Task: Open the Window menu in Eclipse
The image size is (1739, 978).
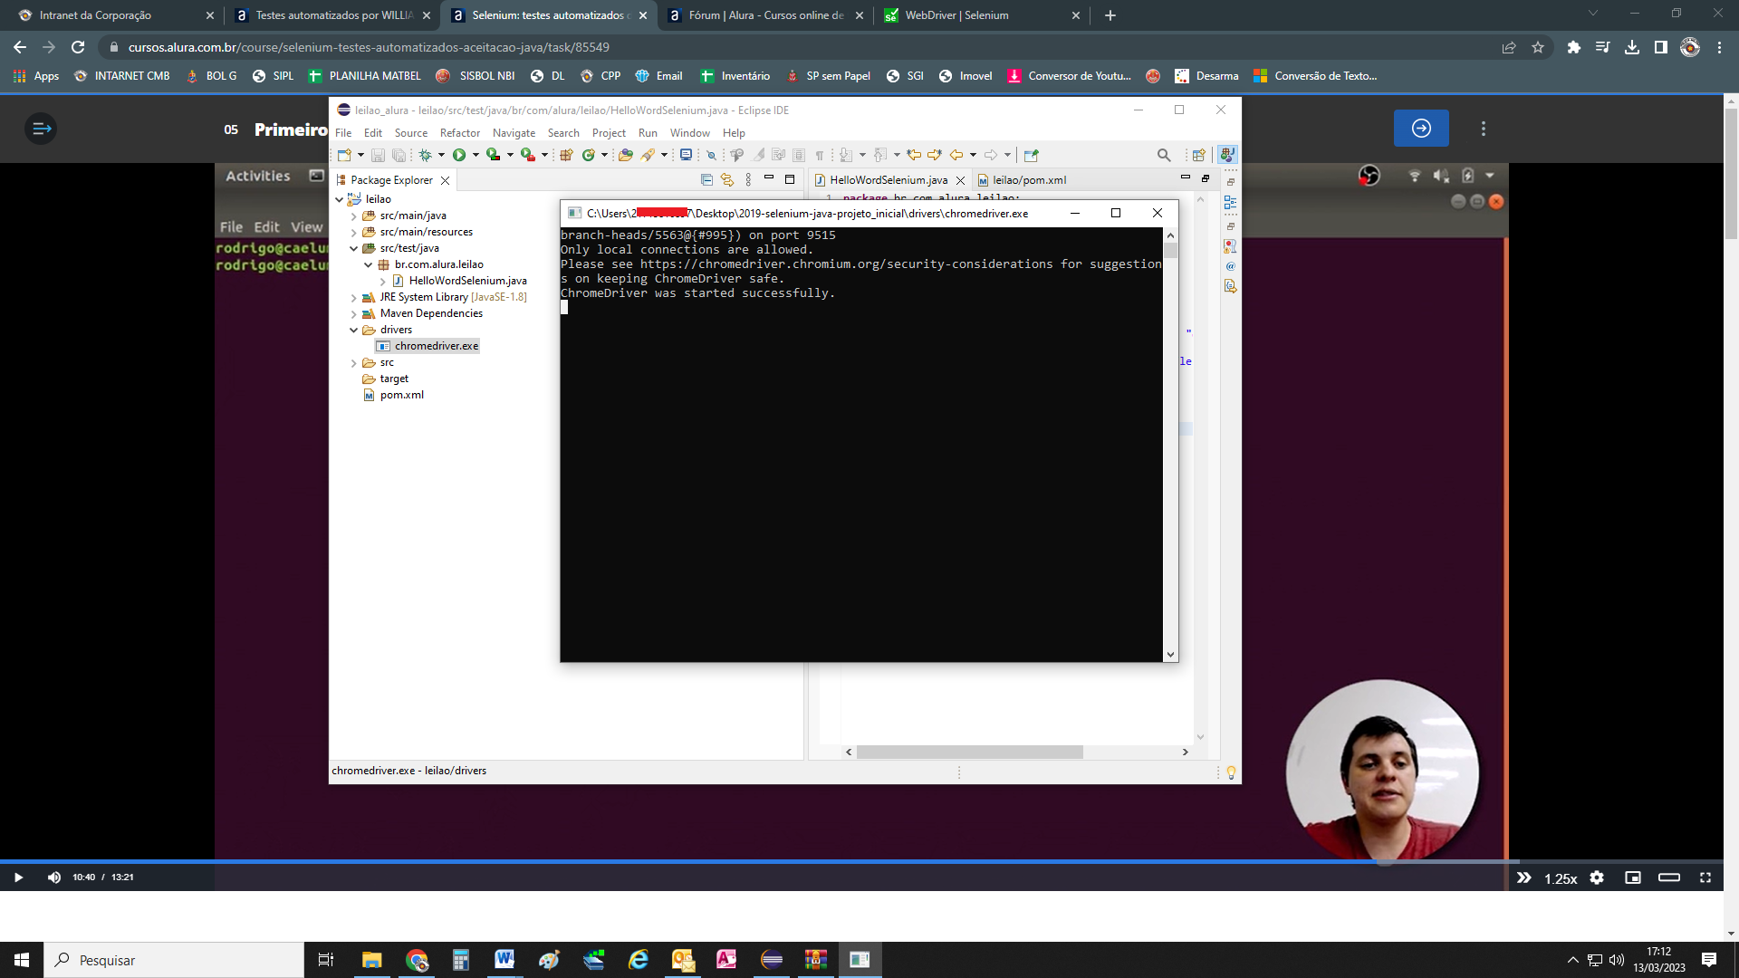Action: (688, 131)
